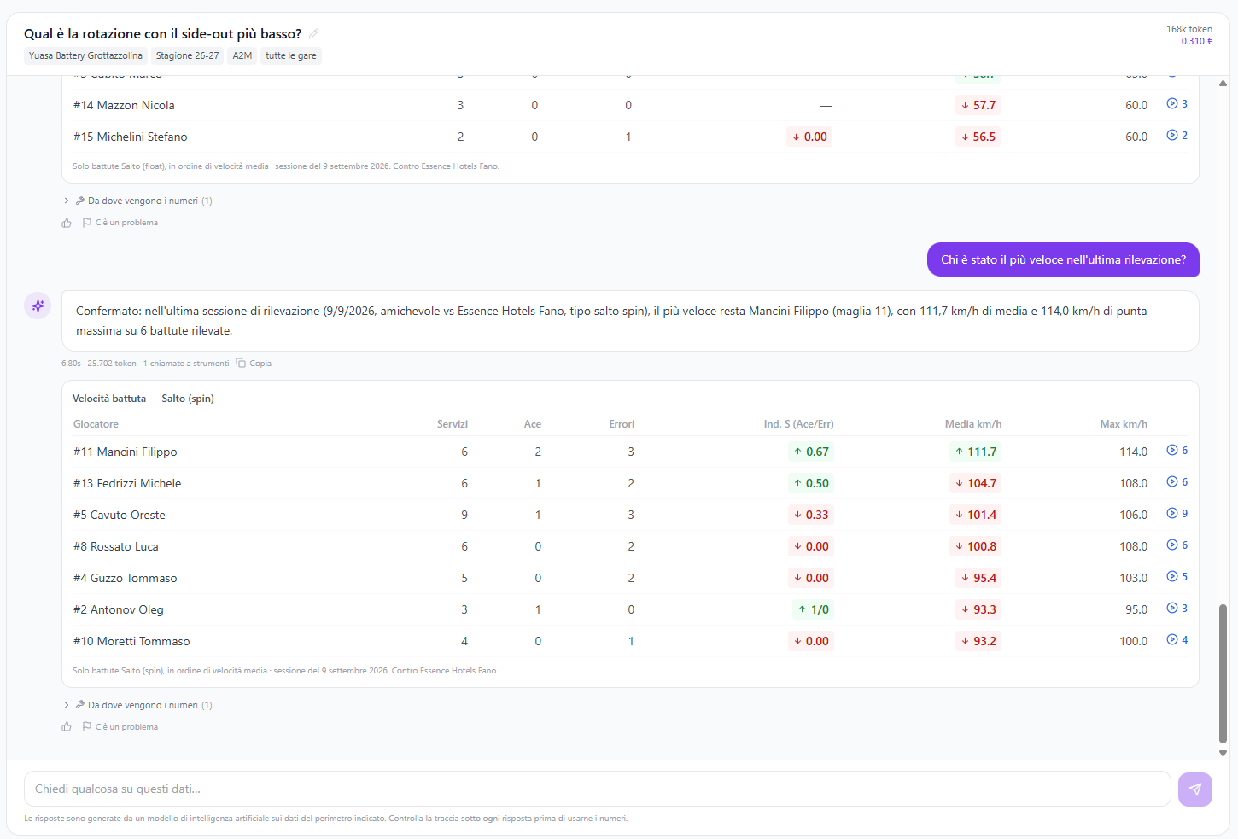Click the 0.33 index badge for Cavuto
The width and height of the screenshot is (1238, 839).
point(811,515)
